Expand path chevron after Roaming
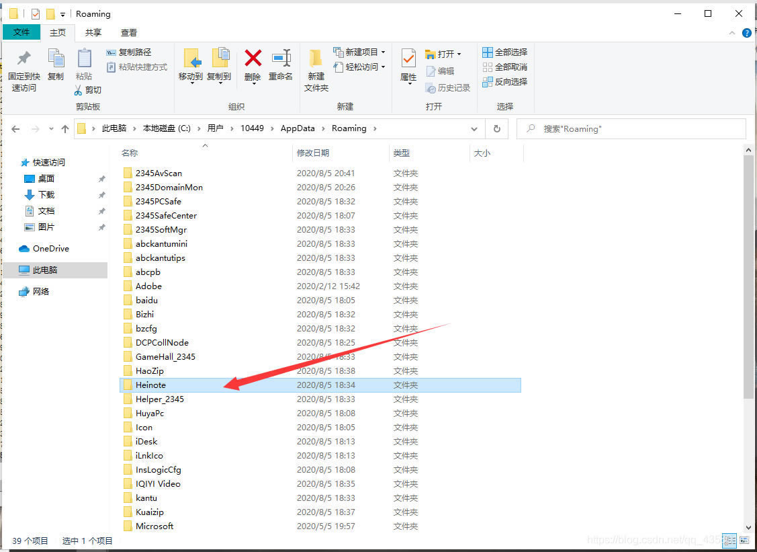 (x=375, y=128)
